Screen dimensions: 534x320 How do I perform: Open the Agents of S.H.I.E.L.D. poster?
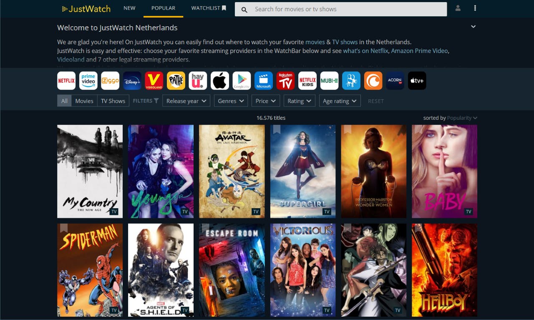(x=161, y=270)
